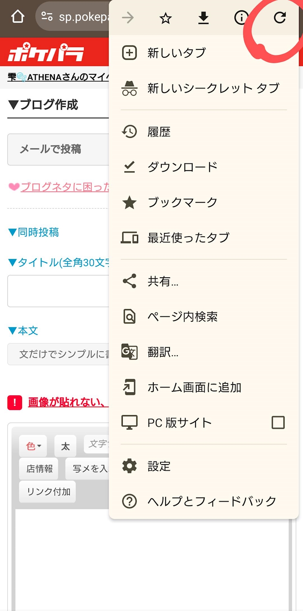This screenshot has width=303, height=611.
Task: Click the 太 bold button
Action: 65,447
